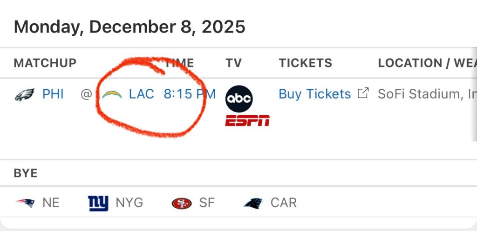Click the New England Patriots logo
477x231 pixels.
coord(25,203)
